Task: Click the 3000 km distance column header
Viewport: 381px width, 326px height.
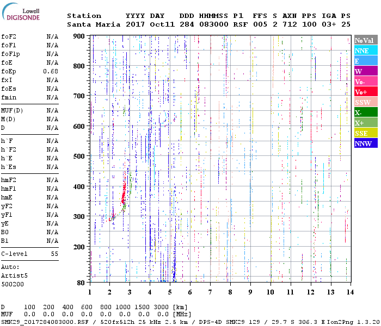Action: (x=161, y=307)
